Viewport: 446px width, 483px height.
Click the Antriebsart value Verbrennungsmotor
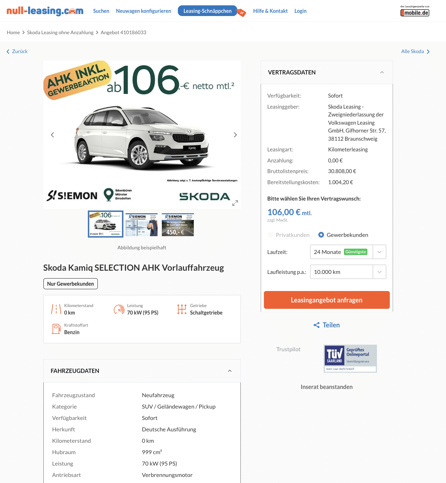point(167,475)
